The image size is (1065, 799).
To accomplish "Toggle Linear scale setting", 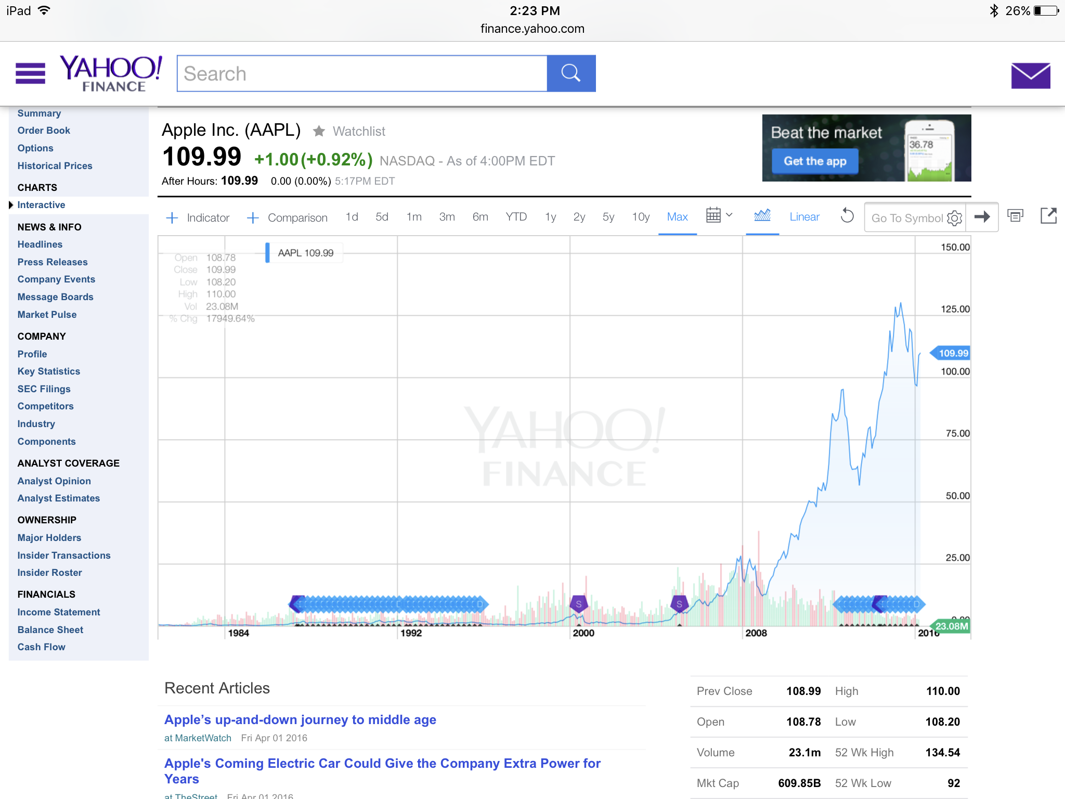I will click(x=804, y=217).
